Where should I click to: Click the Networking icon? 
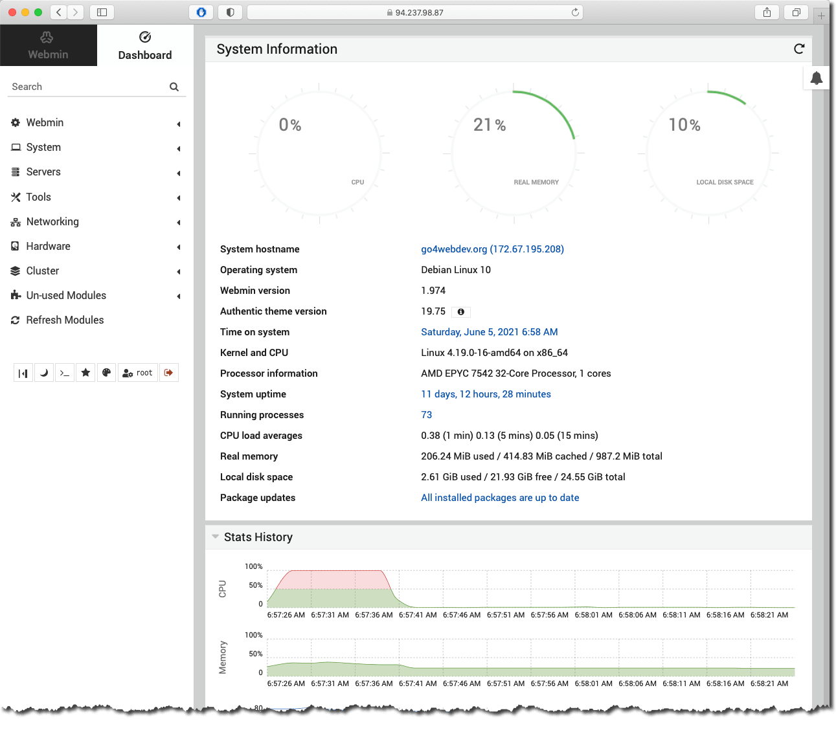(16, 222)
